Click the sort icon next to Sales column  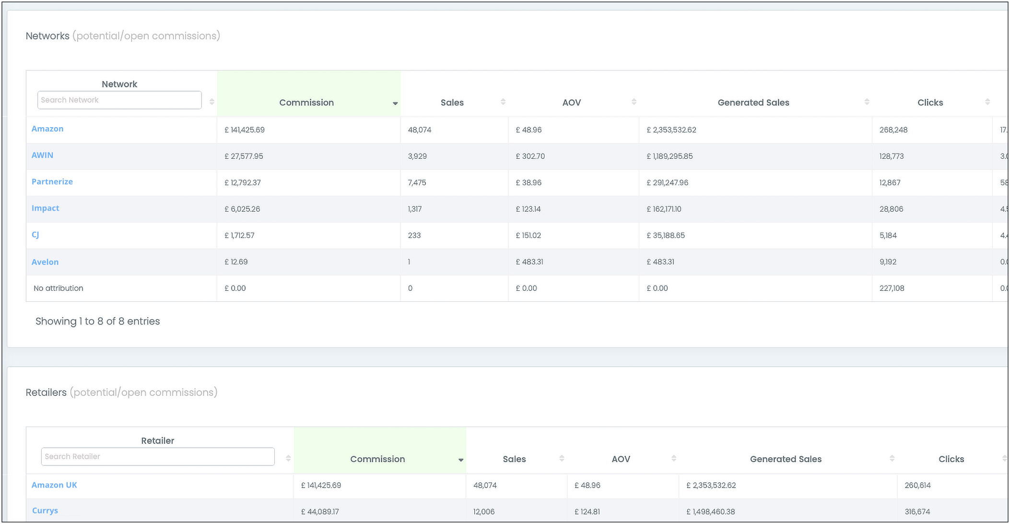click(503, 101)
